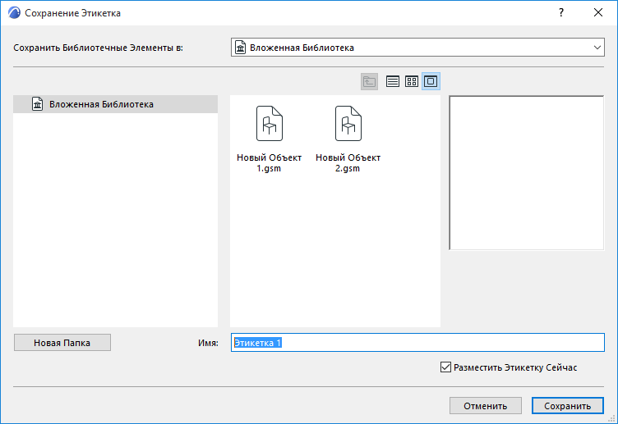618x424 pixels.
Task: Select Новый Объект 1.gsm file icon
Action: 270,124
